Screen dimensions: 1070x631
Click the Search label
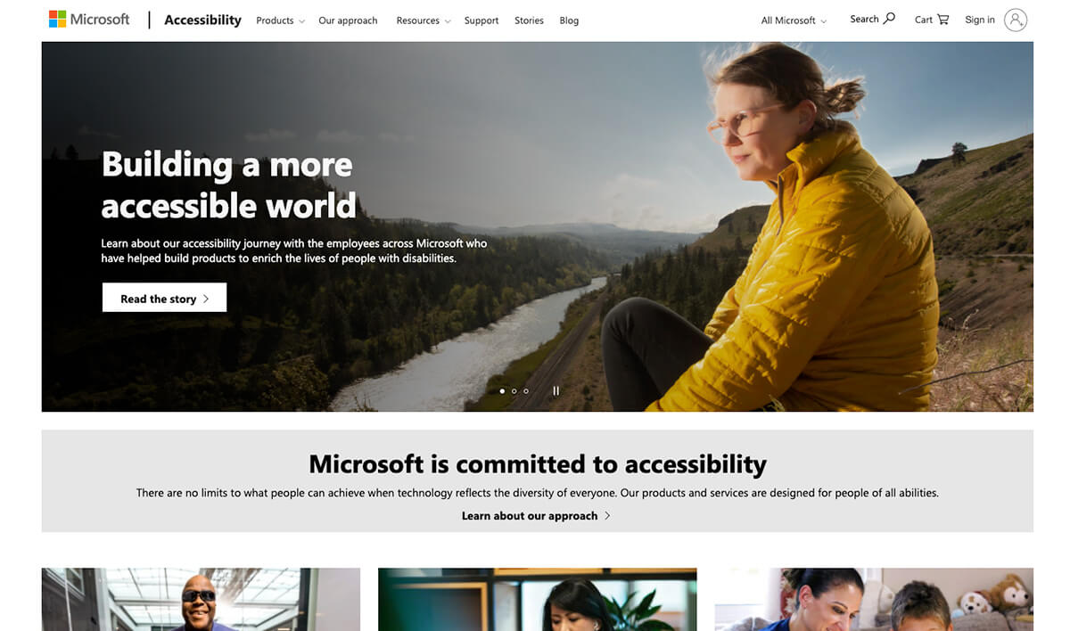pyautogui.click(x=864, y=19)
